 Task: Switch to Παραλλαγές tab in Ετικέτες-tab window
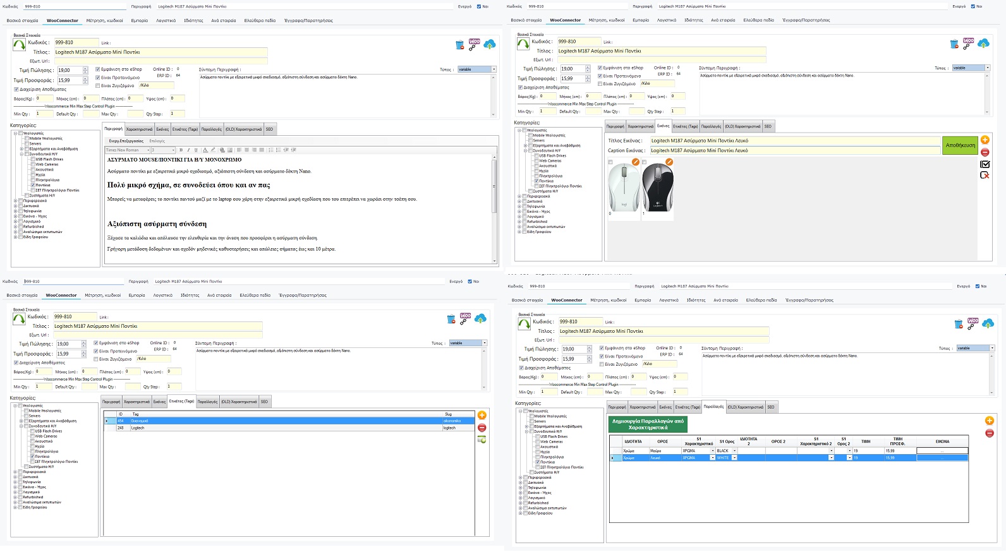tap(207, 402)
